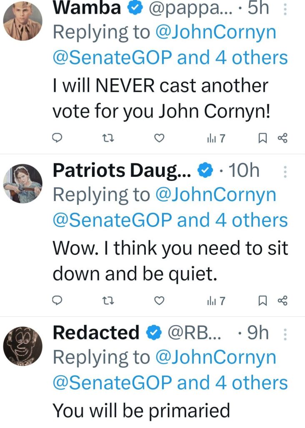Like the 'sit down and be quiet' tweet

coord(159,300)
